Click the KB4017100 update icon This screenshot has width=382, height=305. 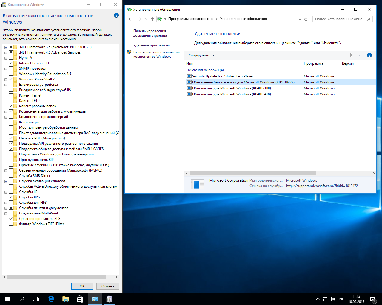(189, 88)
